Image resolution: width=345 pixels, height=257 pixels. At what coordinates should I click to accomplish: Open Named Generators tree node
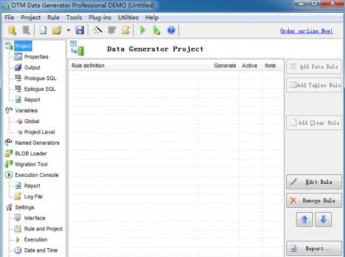click(37, 143)
